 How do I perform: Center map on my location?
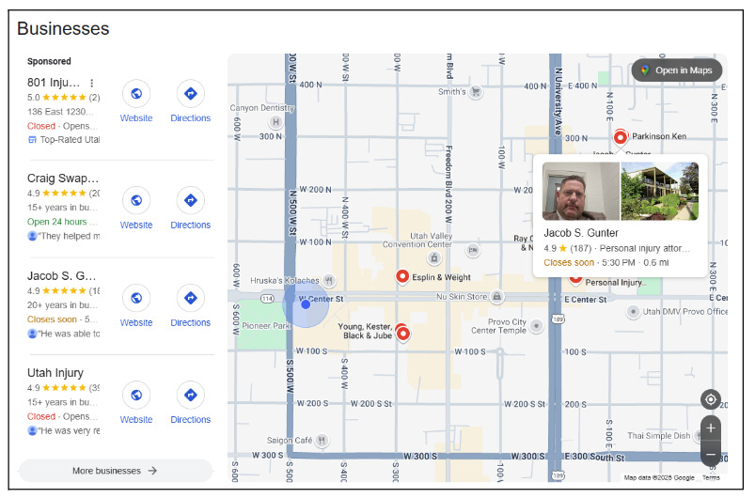point(711,399)
